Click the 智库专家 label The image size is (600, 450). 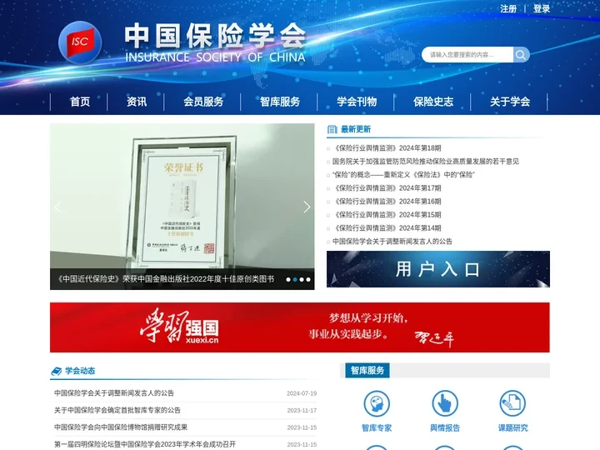tap(377, 428)
